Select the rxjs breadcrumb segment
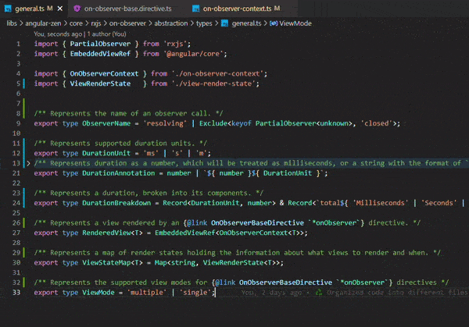 (96, 23)
